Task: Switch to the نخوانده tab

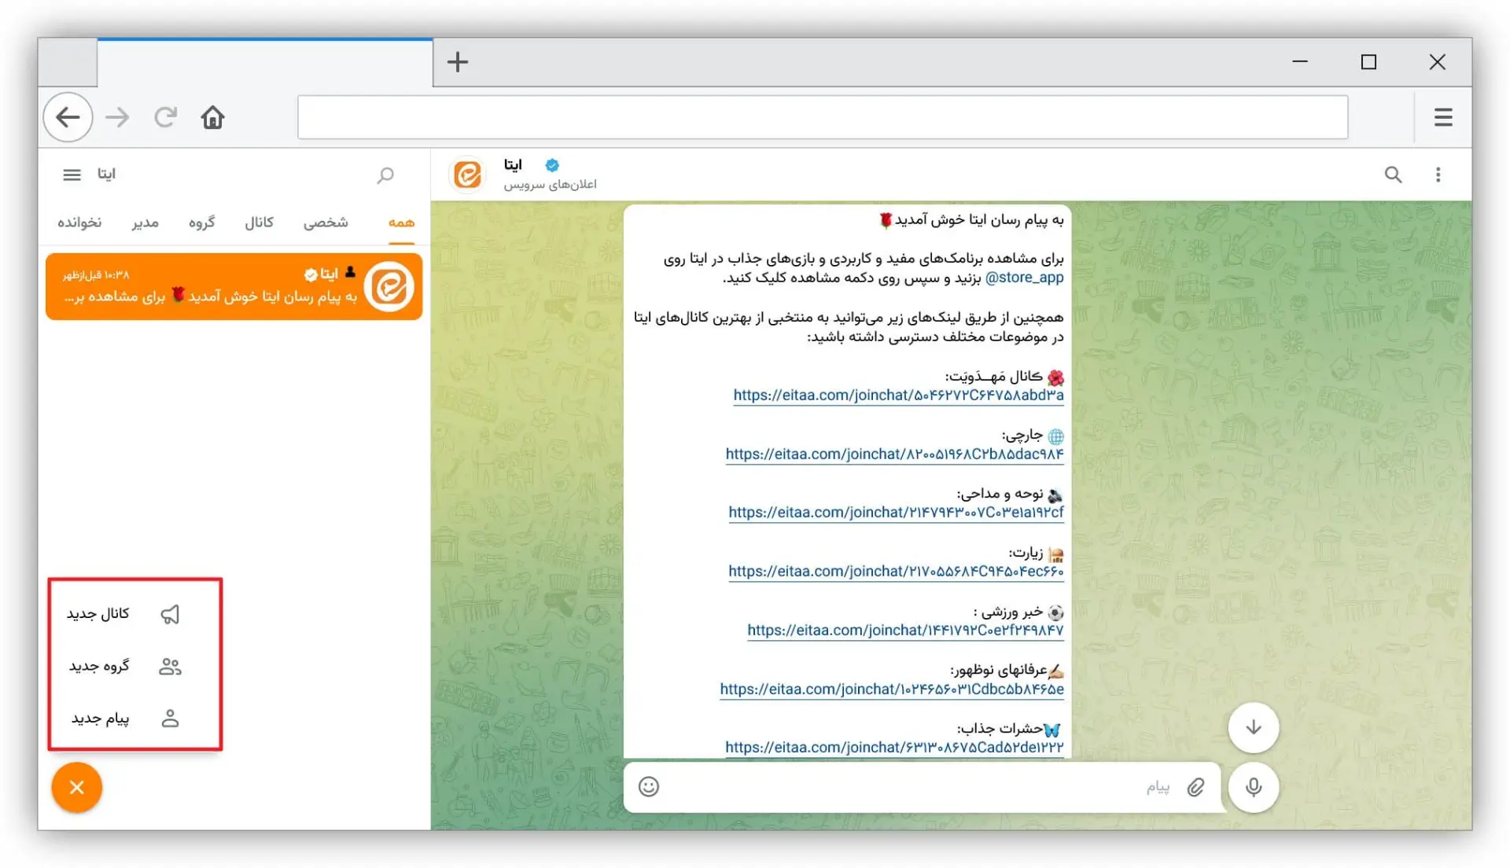Action: 79,223
